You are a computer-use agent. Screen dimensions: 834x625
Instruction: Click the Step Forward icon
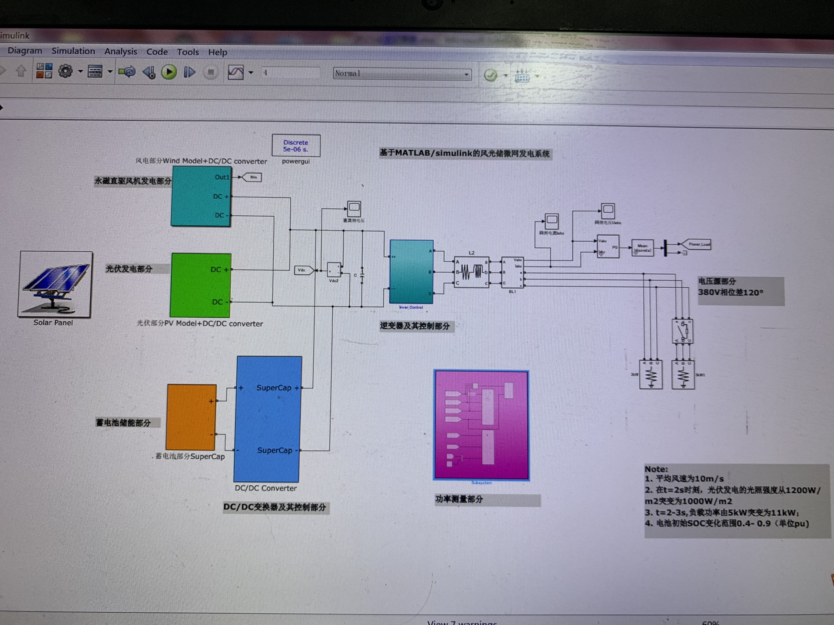coord(189,72)
